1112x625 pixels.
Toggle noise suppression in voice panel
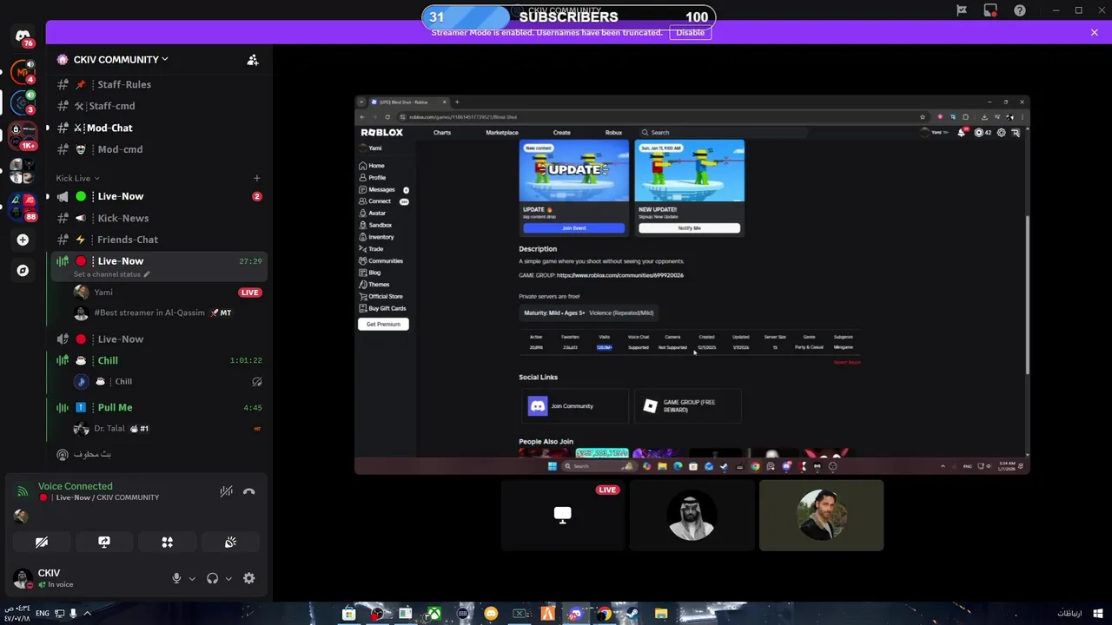click(226, 491)
